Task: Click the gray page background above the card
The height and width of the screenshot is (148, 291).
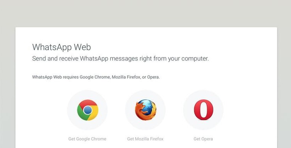Action: tap(145, 13)
